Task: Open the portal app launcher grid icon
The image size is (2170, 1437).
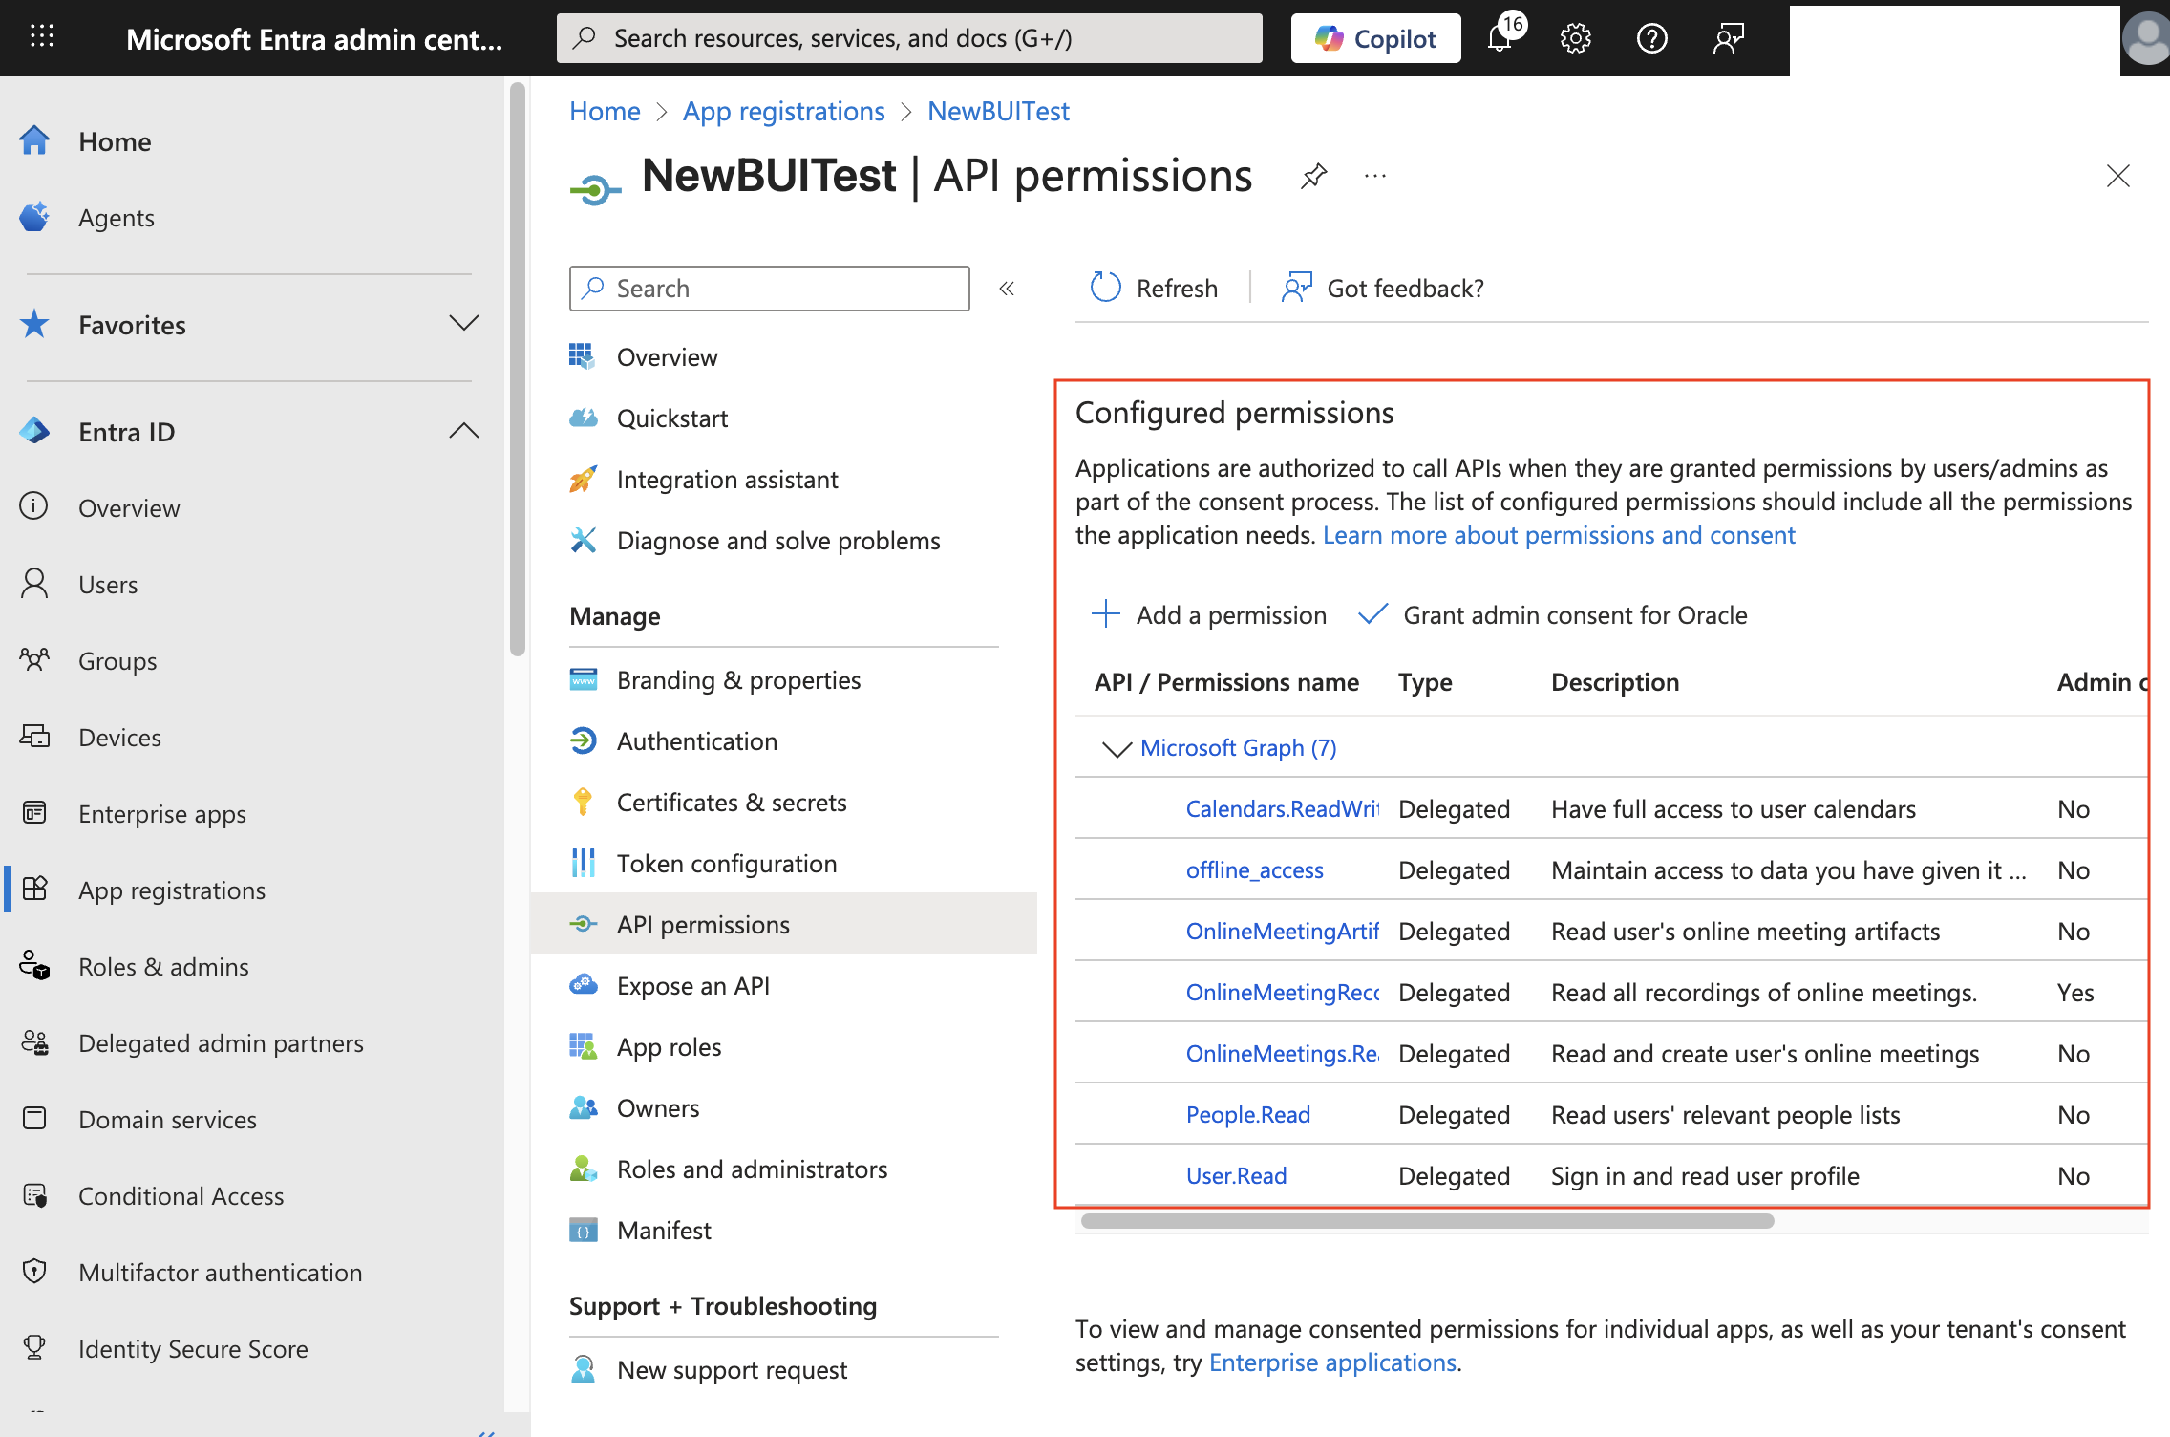Action: point(42,38)
